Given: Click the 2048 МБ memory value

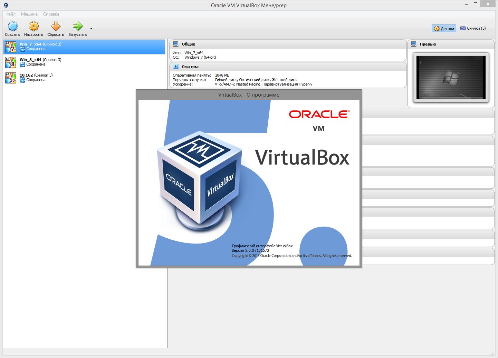Looking at the screenshot, I should click(x=222, y=75).
